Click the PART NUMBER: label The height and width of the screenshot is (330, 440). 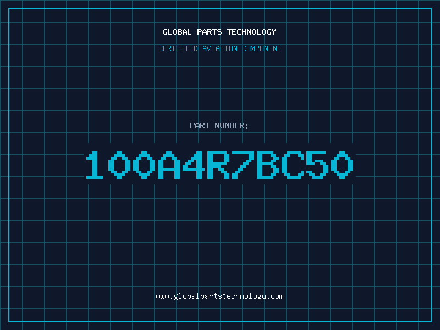(x=219, y=125)
